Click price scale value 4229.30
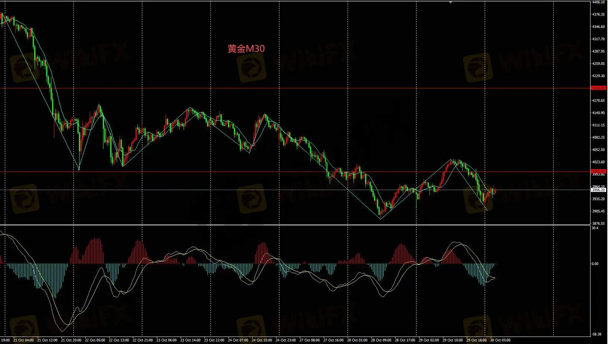This screenshot has height=344, width=608. 598,76
